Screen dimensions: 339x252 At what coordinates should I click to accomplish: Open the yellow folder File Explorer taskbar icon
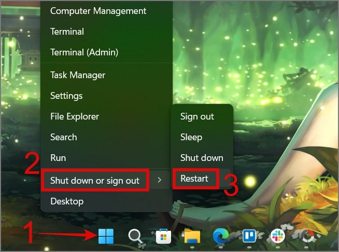192,236
